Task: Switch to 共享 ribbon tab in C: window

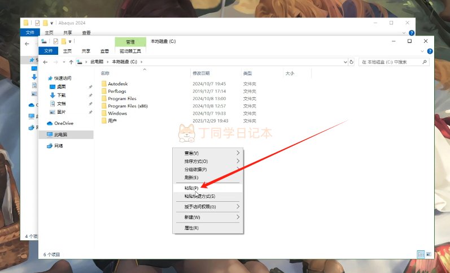Action: tap(86, 51)
